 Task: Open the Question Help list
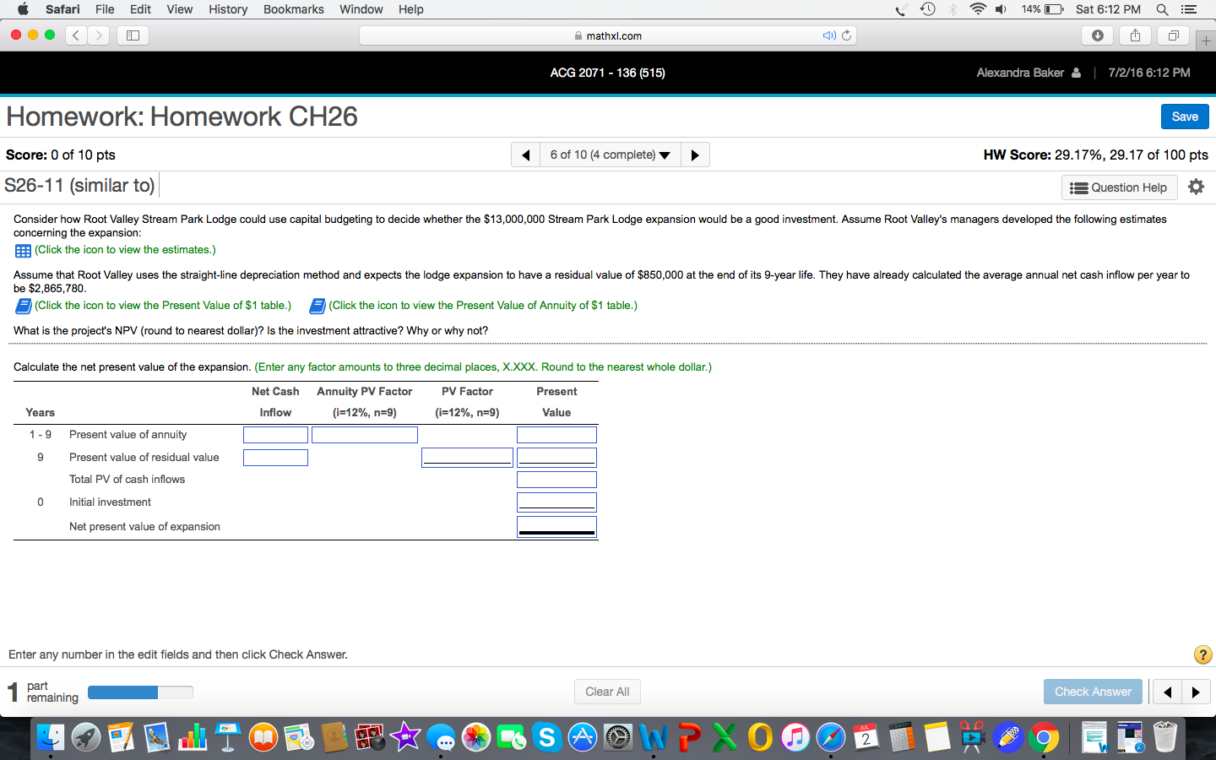[x=1119, y=187]
